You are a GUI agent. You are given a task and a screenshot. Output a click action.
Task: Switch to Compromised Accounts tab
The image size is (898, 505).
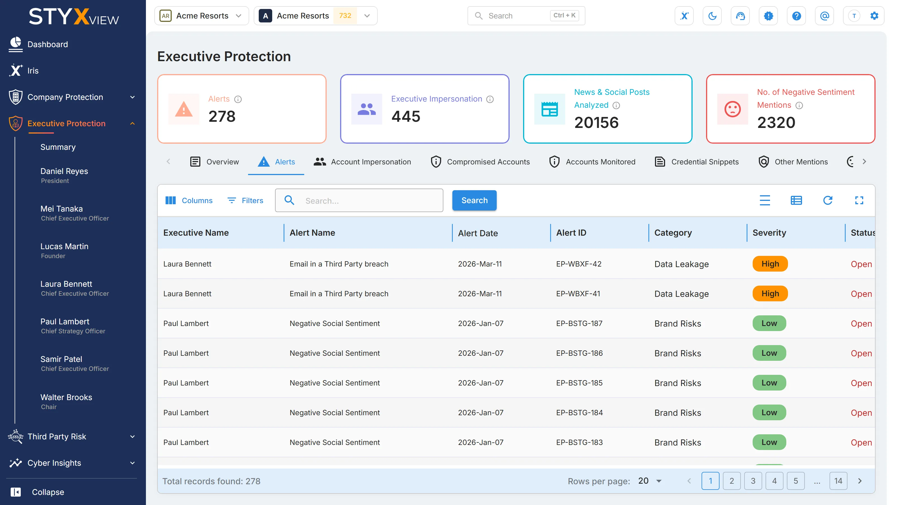tap(480, 162)
